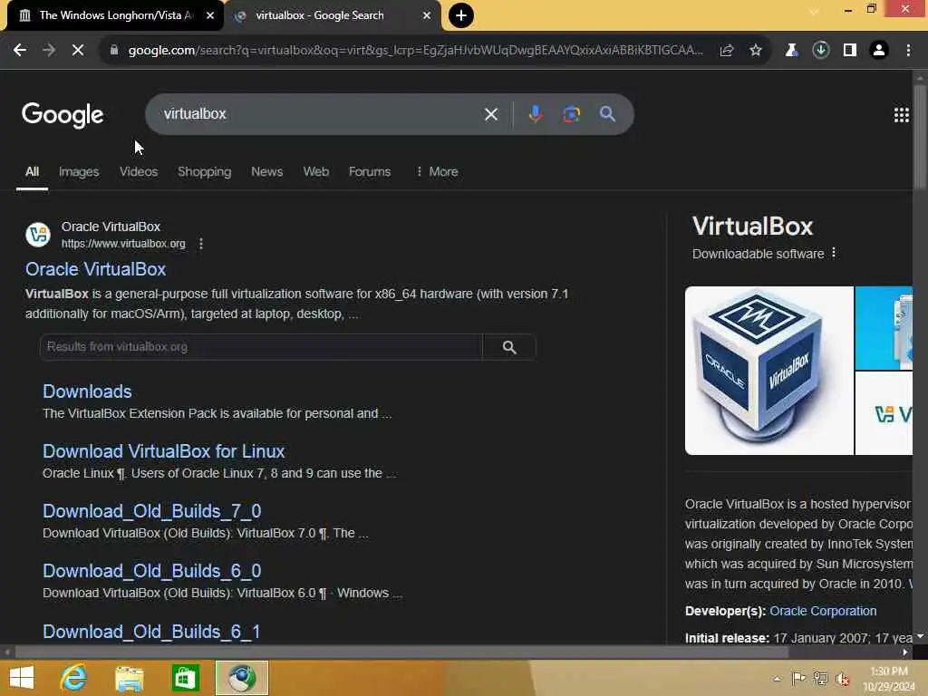928x696 pixels.
Task: Click the Results from virtualbox.org field
Action: pyautogui.click(x=261, y=347)
